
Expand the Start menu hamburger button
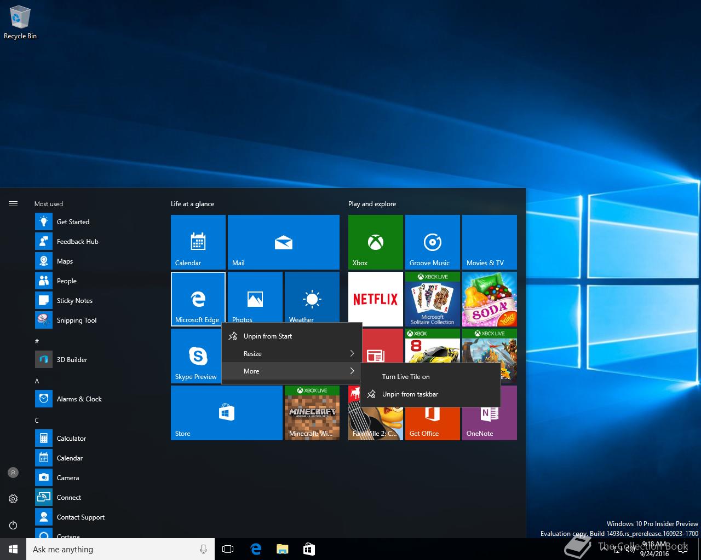click(x=13, y=204)
